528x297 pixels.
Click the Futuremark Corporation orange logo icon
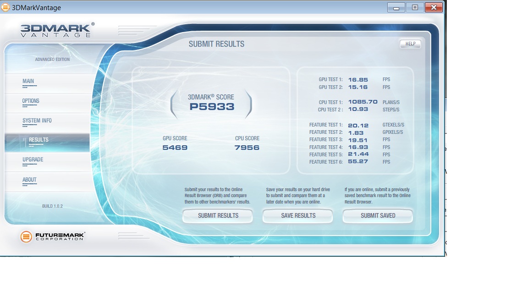pos(26,236)
